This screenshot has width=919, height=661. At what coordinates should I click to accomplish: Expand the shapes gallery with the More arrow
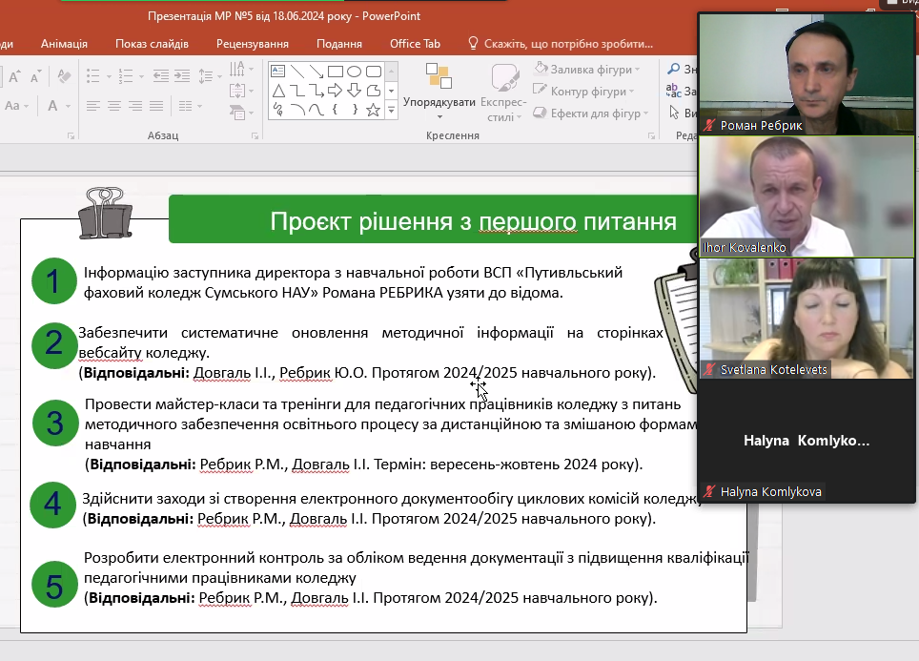(x=391, y=111)
